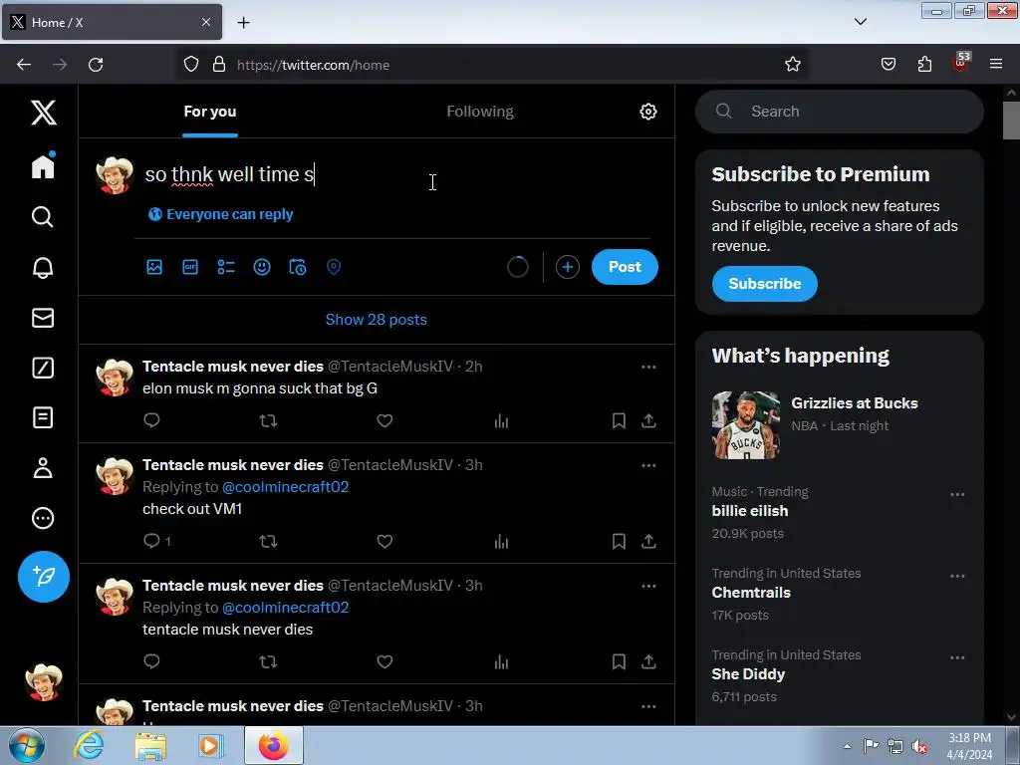Schedule the post with calendar icon
The image size is (1020, 765).
297,267
